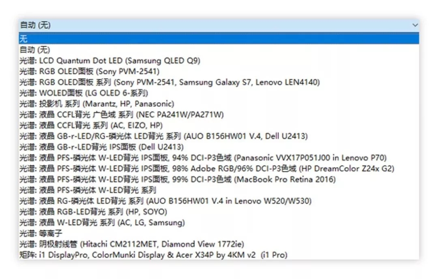The width and height of the screenshot is (438, 279).
Task: Choose MacBook Pro Retina 2016 spectrum
Action: click(x=178, y=179)
